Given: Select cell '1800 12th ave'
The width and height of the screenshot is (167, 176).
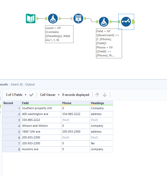Looking at the screenshot, I should [41, 132].
